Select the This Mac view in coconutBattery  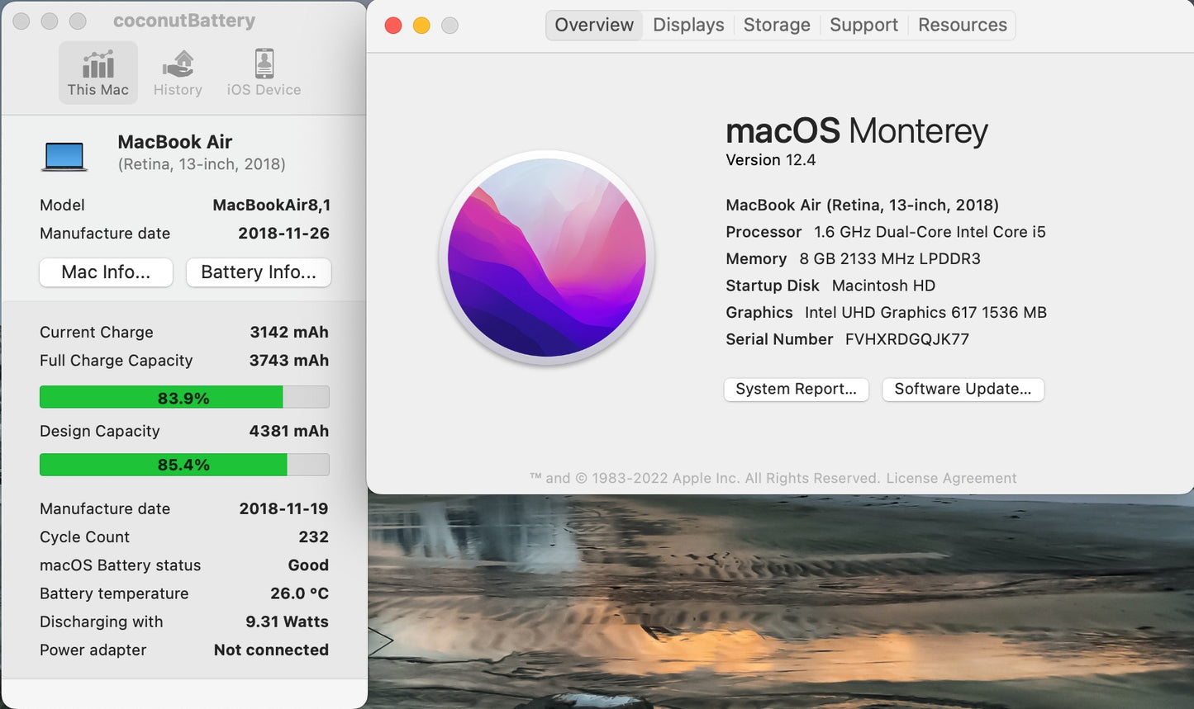(98, 72)
